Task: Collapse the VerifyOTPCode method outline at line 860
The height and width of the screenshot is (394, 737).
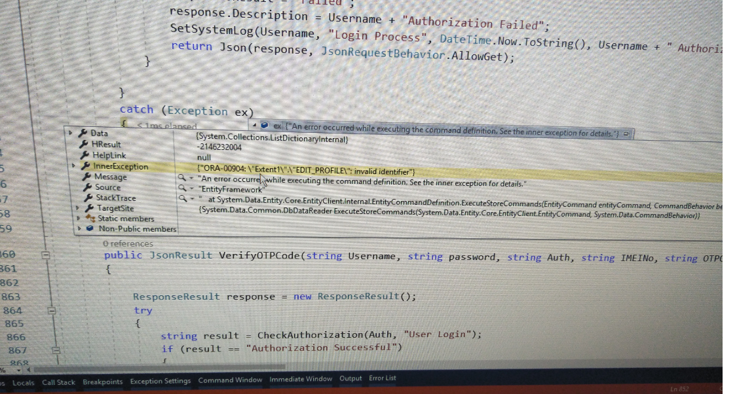Action: 46,255
